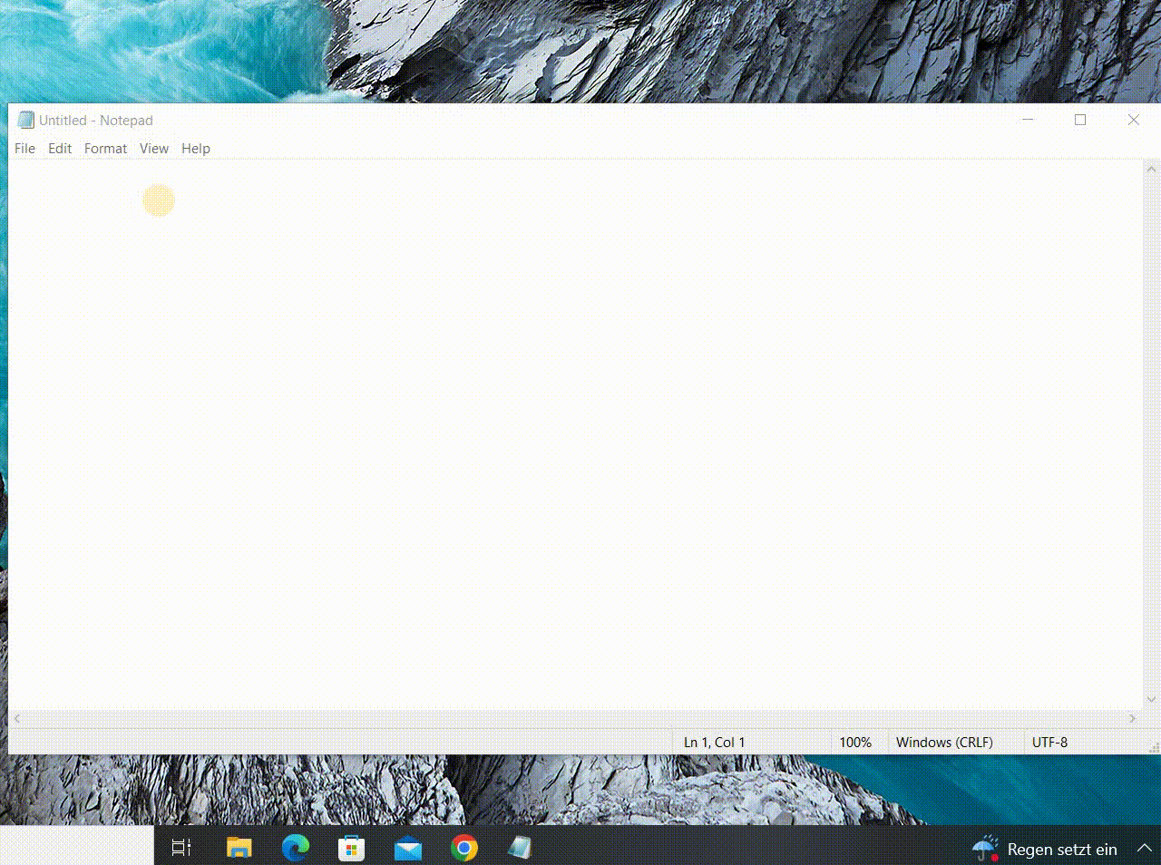This screenshot has width=1161, height=865.
Task: Switch to the Notepad taskbar icon
Action: [x=520, y=849]
